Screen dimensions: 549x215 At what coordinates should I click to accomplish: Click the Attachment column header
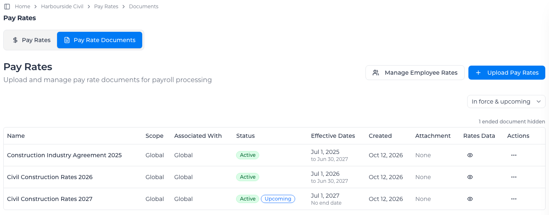(433, 136)
